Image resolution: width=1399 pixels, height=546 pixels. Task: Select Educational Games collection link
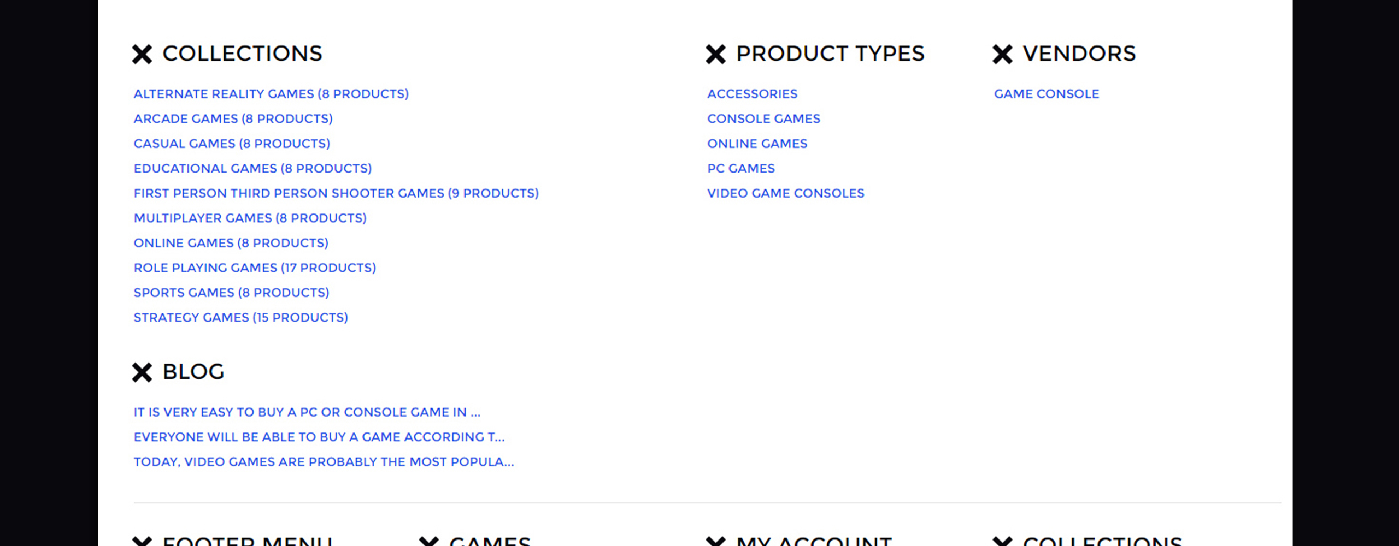click(252, 168)
